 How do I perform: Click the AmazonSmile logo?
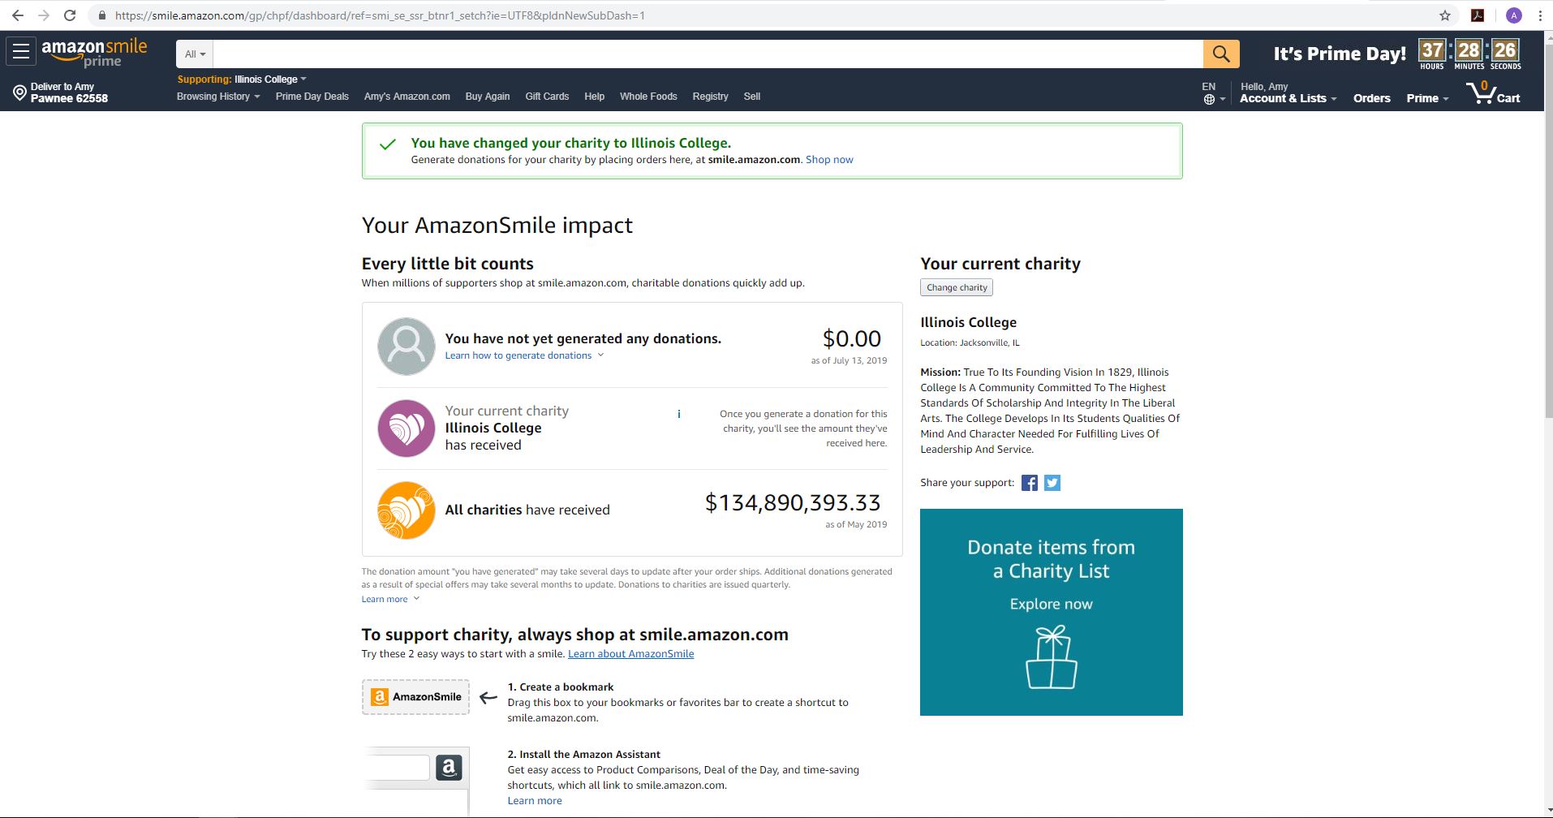pyautogui.click(x=95, y=52)
